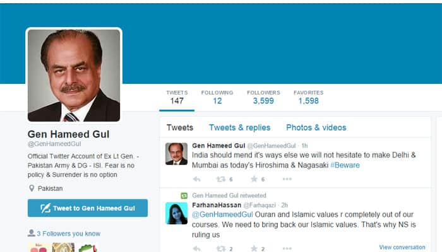Open Favorites count 1,598
442x252 pixels.
tap(308, 97)
